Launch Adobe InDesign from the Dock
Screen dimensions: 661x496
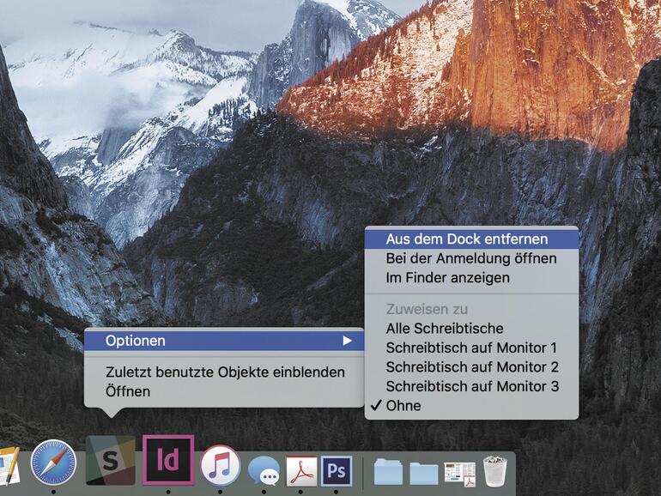[x=168, y=460]
